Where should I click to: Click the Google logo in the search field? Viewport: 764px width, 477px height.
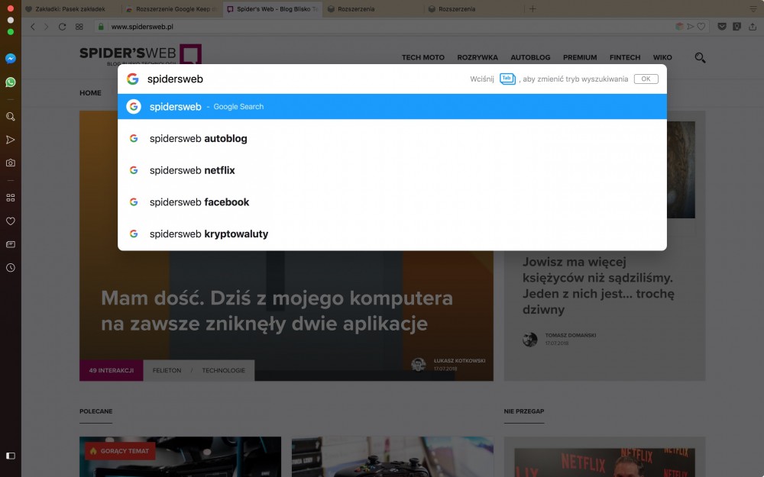click(x=132, y=79)
